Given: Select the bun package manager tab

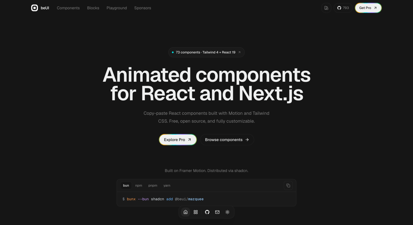Looking at the screenshot, I should [x=126, y=186].
